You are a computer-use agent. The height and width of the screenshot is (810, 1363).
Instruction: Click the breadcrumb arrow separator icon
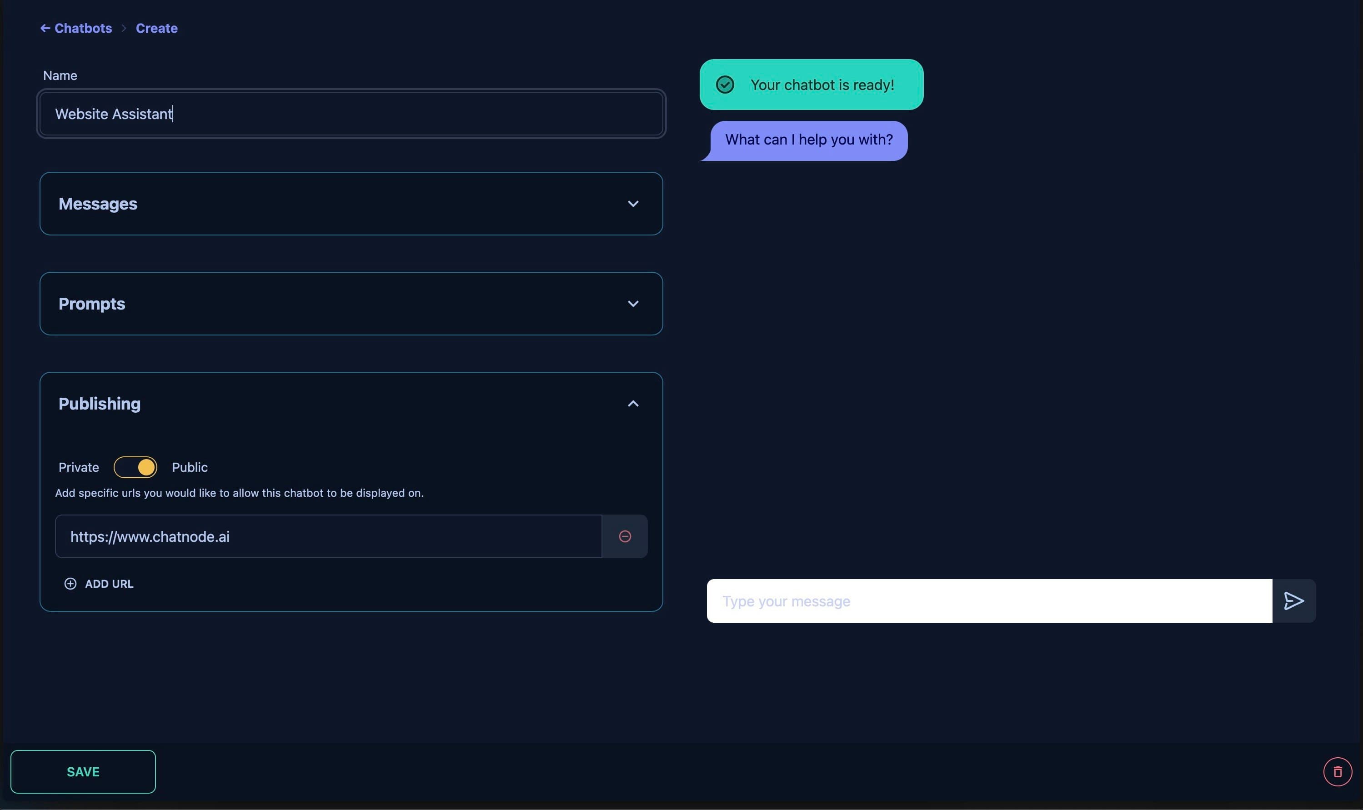(x=123, y=27)
